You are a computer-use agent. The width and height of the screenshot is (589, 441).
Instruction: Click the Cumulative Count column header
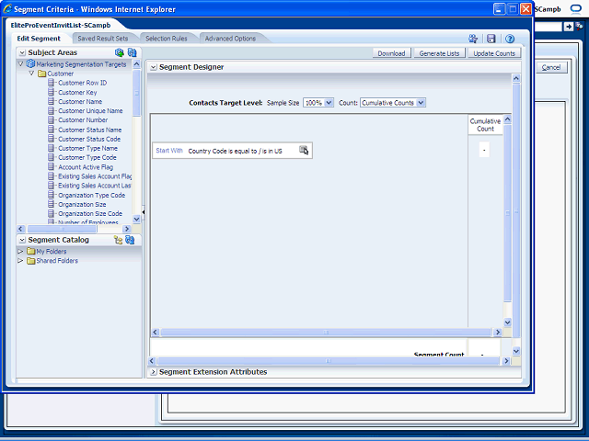pos(485,125)
